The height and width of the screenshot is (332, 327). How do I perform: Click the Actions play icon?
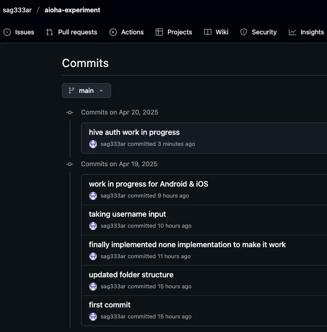tap(113, 32)
